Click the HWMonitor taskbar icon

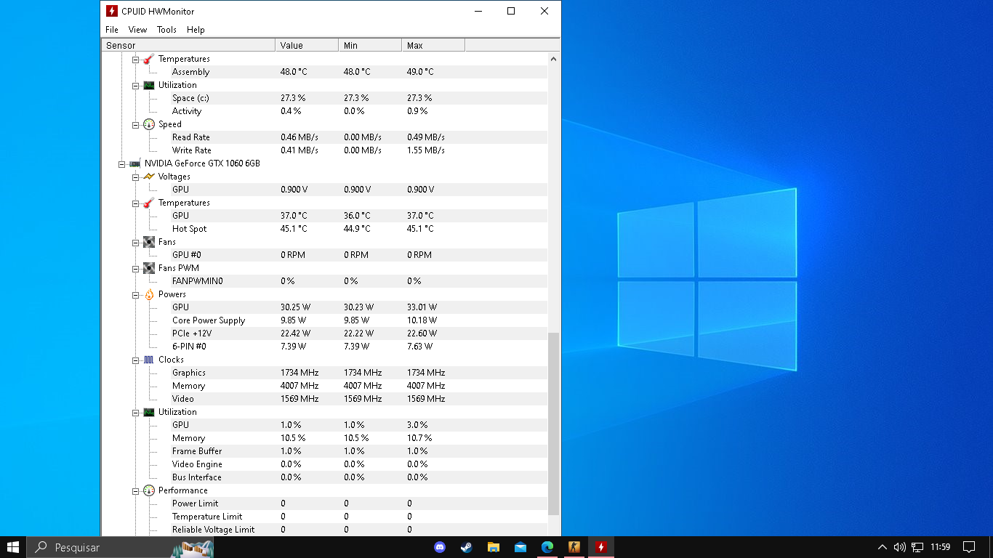tap(601, 547)
